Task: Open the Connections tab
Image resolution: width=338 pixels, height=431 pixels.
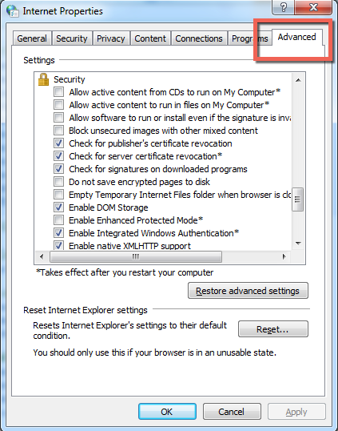Action: click(x=199, y=38)
